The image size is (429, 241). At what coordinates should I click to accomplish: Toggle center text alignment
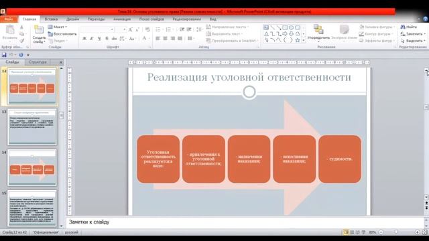point(166,39)
